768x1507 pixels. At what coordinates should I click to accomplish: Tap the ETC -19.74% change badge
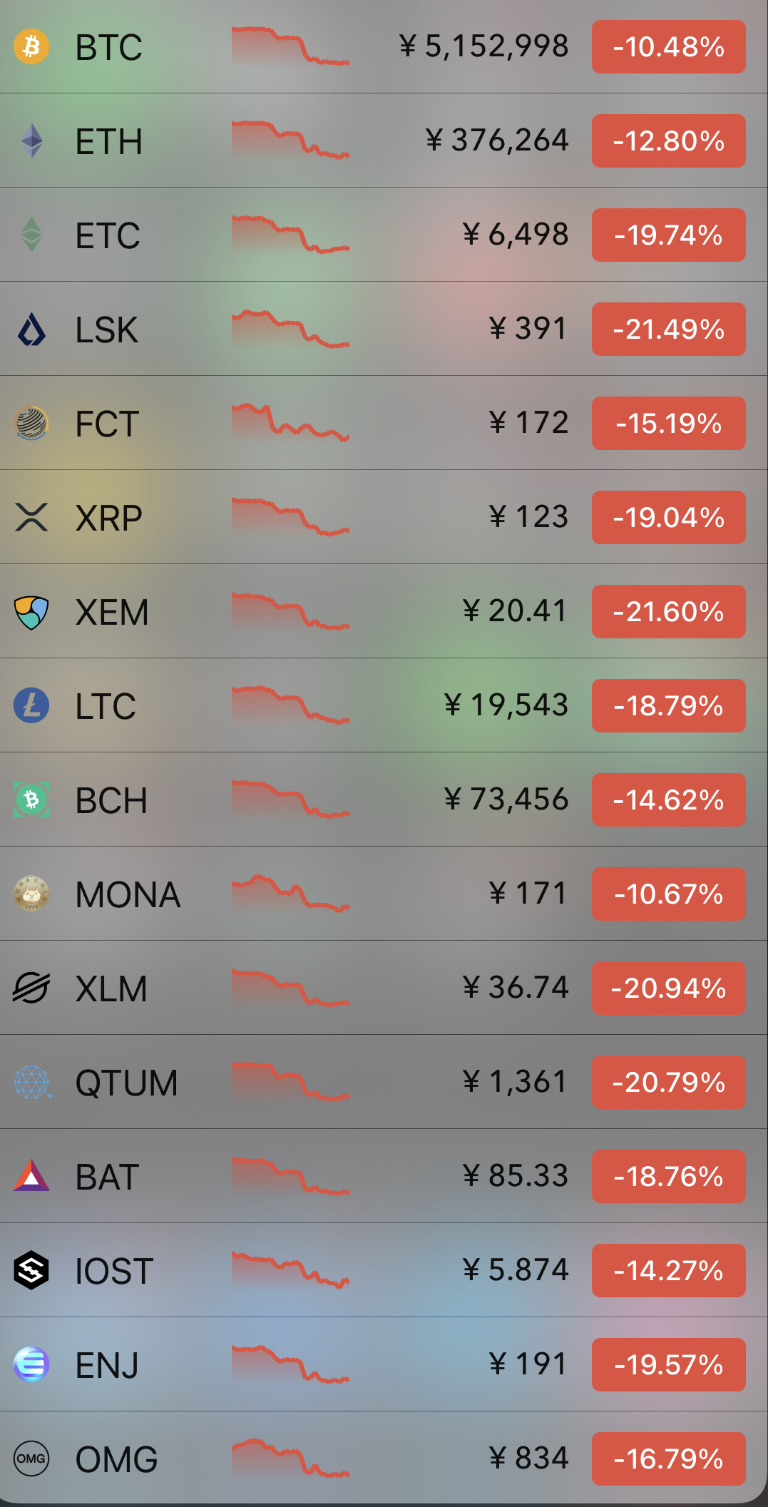point(668,235)
